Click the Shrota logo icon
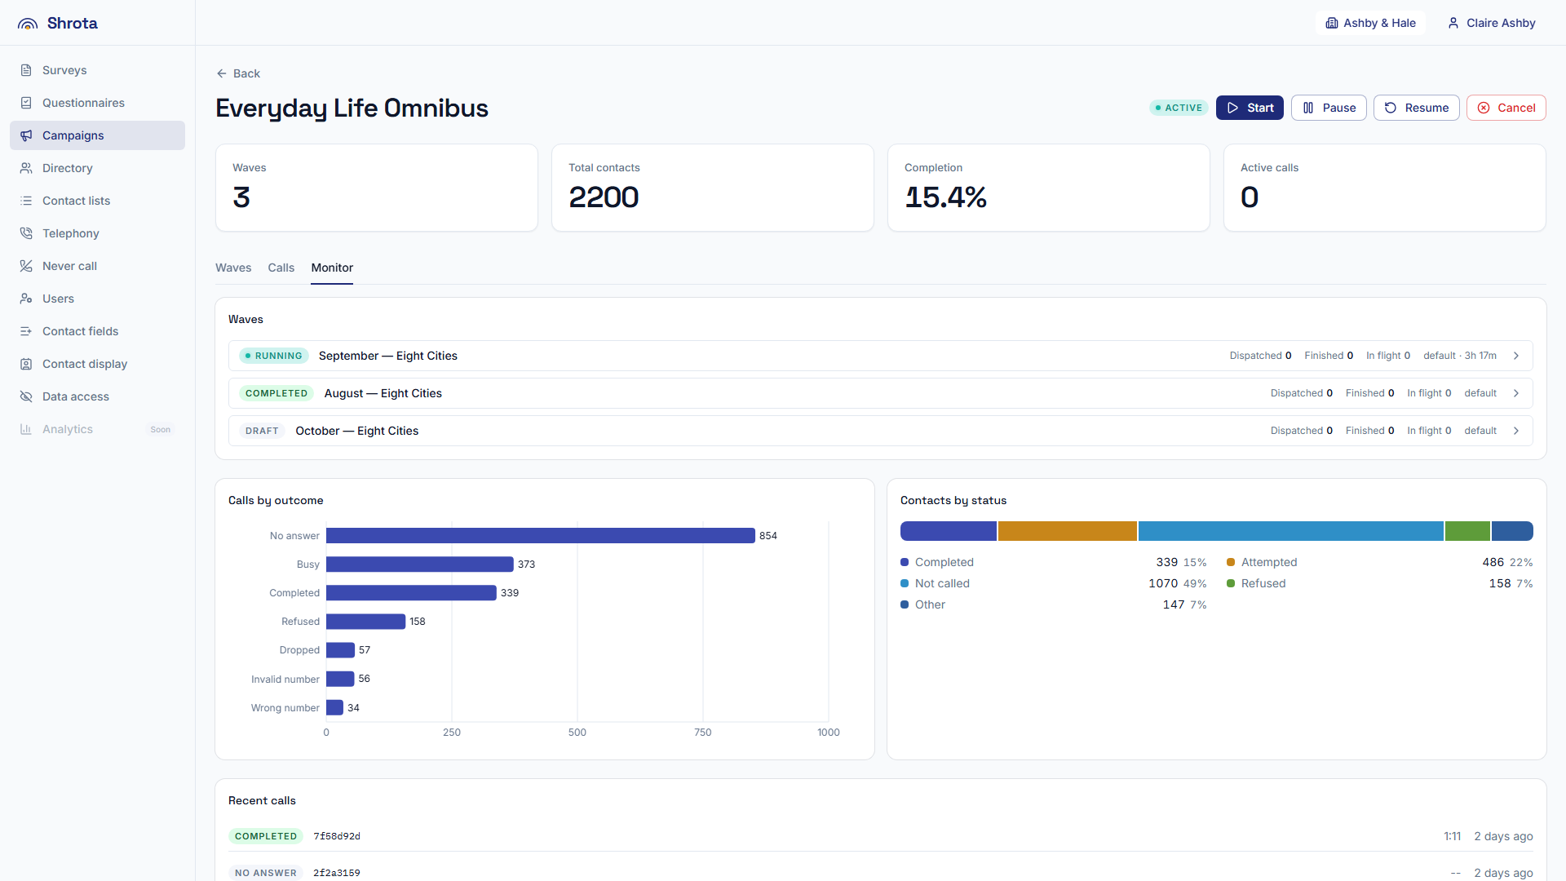 28,24
